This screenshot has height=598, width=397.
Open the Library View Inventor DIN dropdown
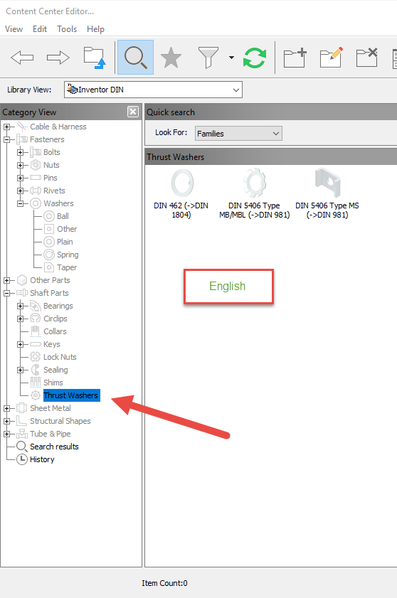tap(153, 90)
